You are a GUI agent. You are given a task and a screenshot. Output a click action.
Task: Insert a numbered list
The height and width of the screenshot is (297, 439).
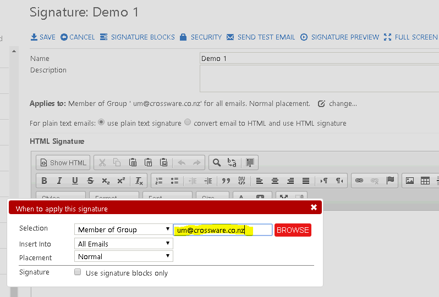click(x=159, y=181)
